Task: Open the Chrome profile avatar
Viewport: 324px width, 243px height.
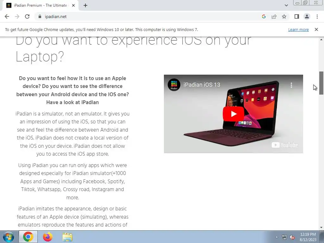Action: click(x=307, y=16)
